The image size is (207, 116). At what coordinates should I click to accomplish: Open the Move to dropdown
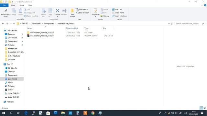43,13
